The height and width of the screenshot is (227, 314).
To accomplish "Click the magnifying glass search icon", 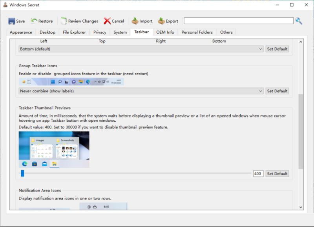I will (299, 21).
